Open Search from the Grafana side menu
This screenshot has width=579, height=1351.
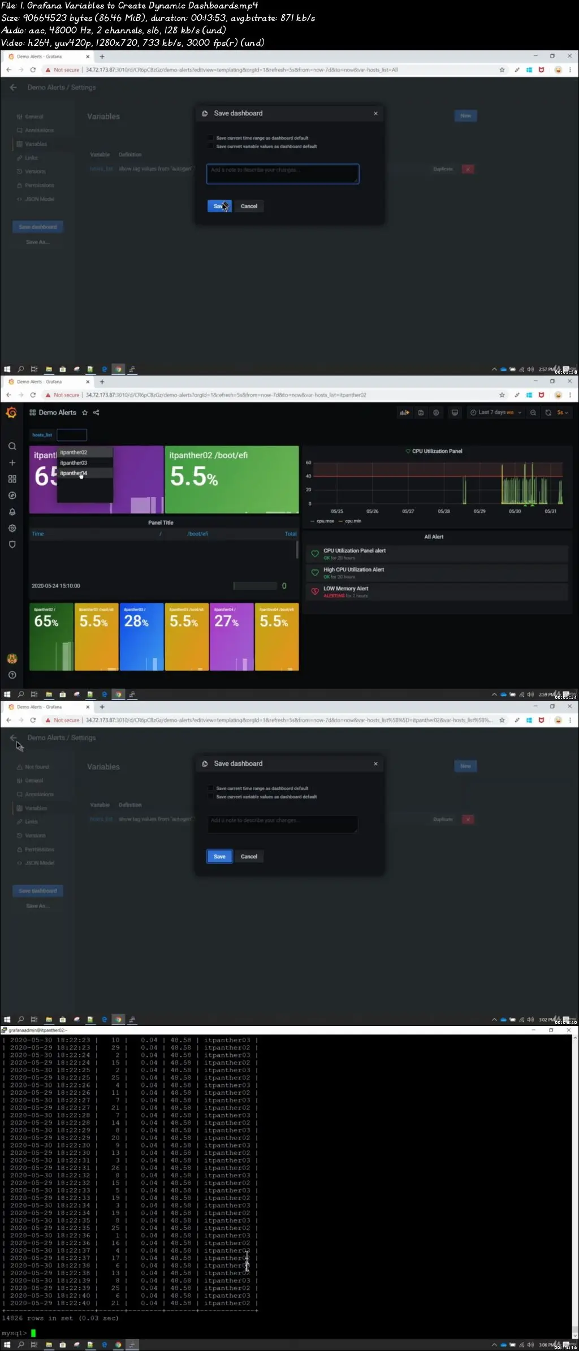point(12,446)
